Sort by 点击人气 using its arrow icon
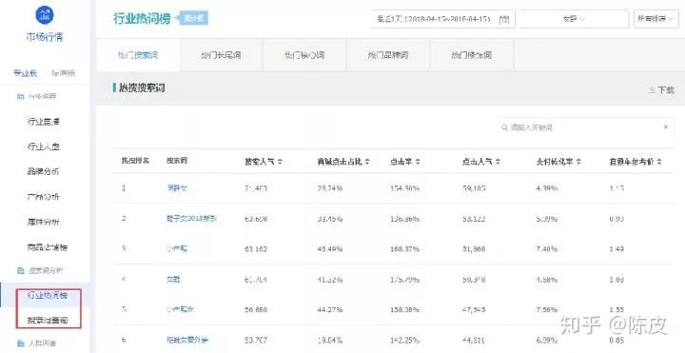 click(498, 162)
